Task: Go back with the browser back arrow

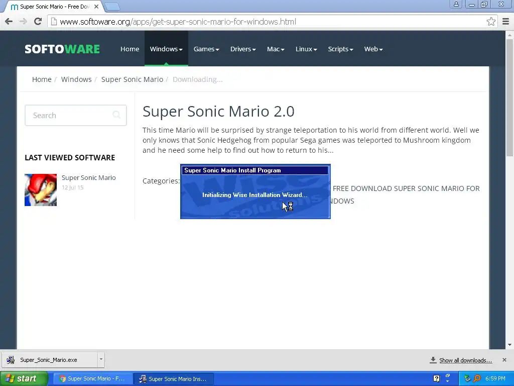Action: [9, 22]
